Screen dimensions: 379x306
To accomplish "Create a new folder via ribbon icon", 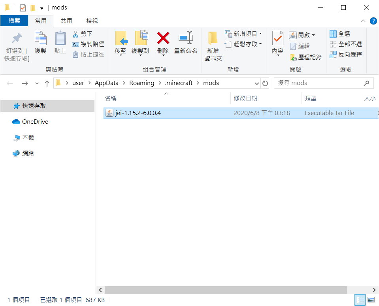I will point(213,38).
